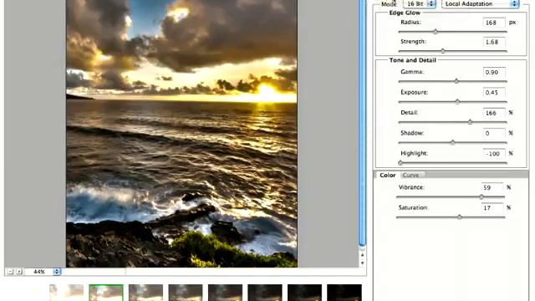The width and height of the screenshot is (535, 301).
Task: Click the zoom in plus button
Action: click(x=19, y=272)
